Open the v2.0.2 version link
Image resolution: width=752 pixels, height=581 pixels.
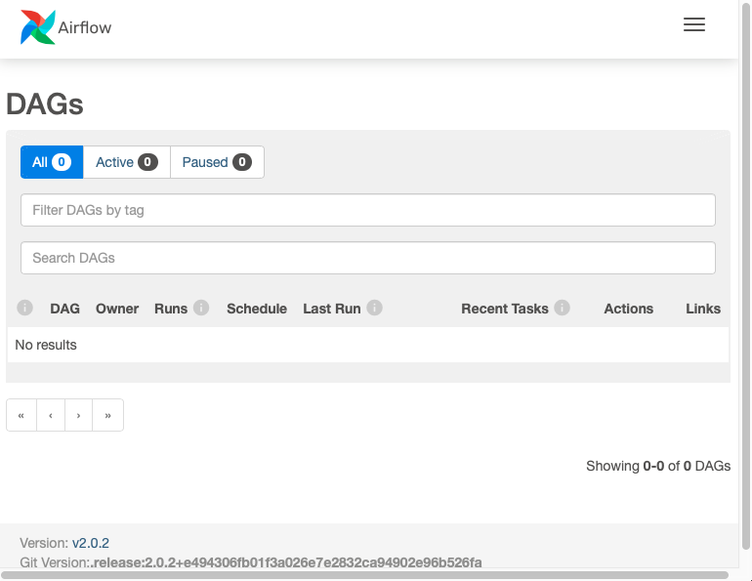91,543
